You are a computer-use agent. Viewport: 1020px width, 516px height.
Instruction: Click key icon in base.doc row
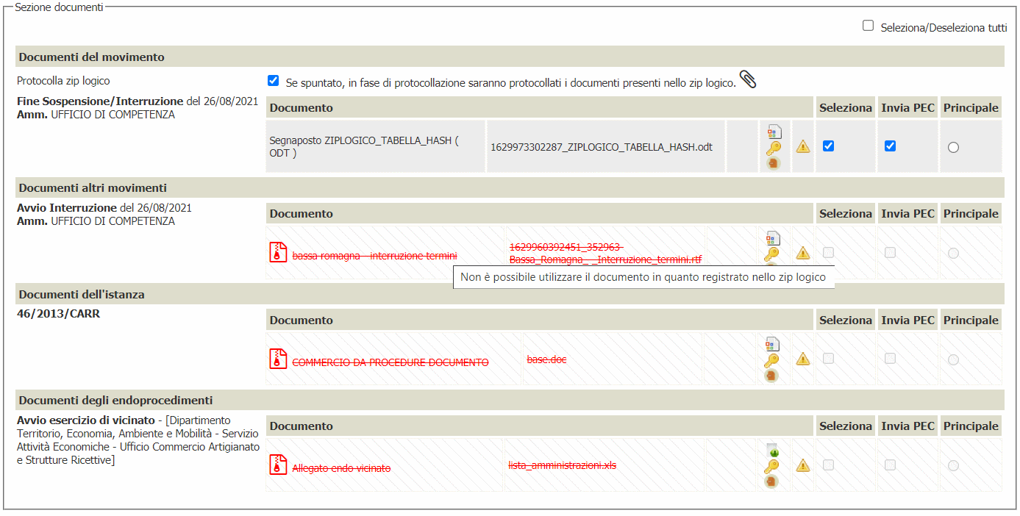772,360
